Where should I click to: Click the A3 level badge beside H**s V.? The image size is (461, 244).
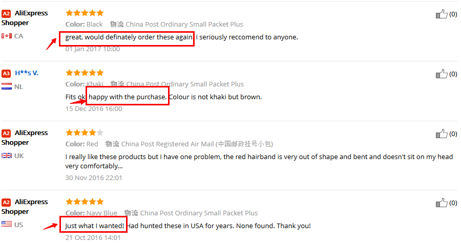tap(6, 73)
